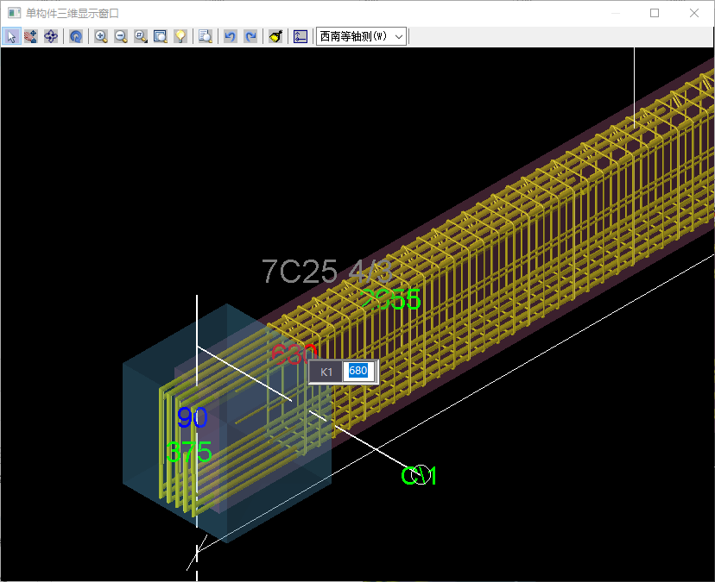The height and width of the screenshot is (582, 715).
Task: Undo the last action
Action: coord(230,36)
